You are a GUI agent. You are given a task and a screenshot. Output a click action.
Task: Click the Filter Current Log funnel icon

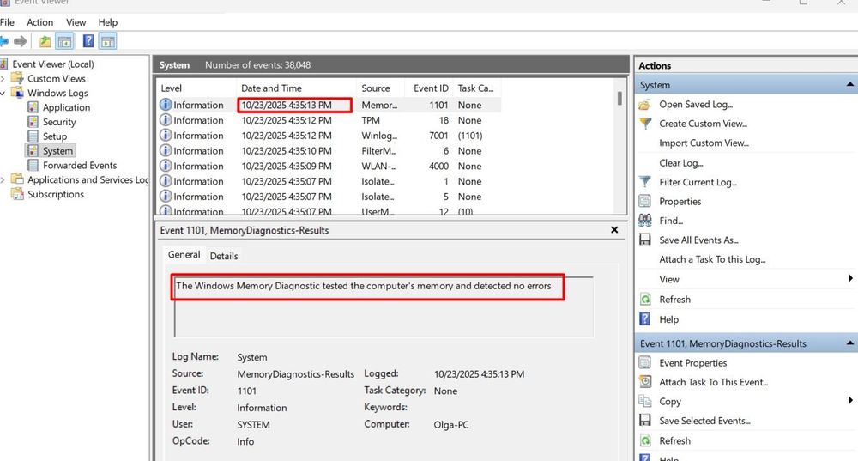645,182
